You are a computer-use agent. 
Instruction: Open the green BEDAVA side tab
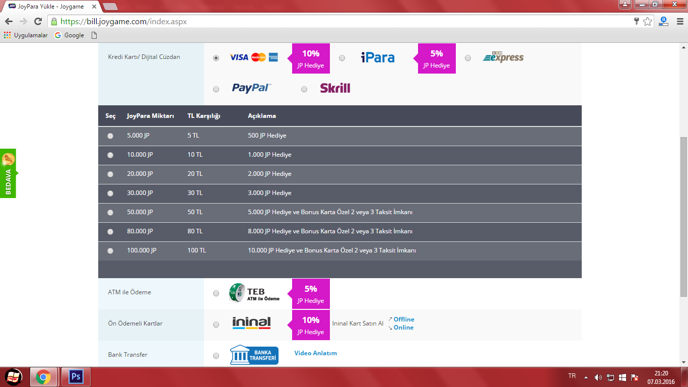(8, 173)
